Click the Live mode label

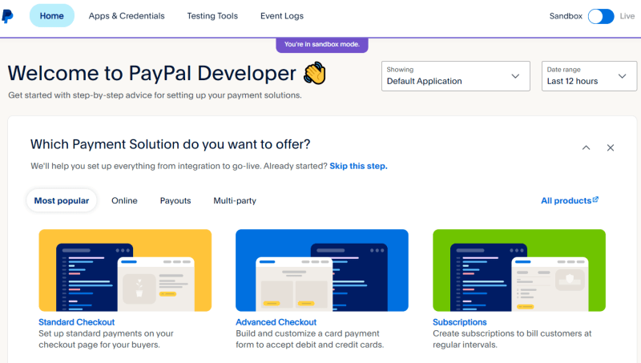coord(627,16)
